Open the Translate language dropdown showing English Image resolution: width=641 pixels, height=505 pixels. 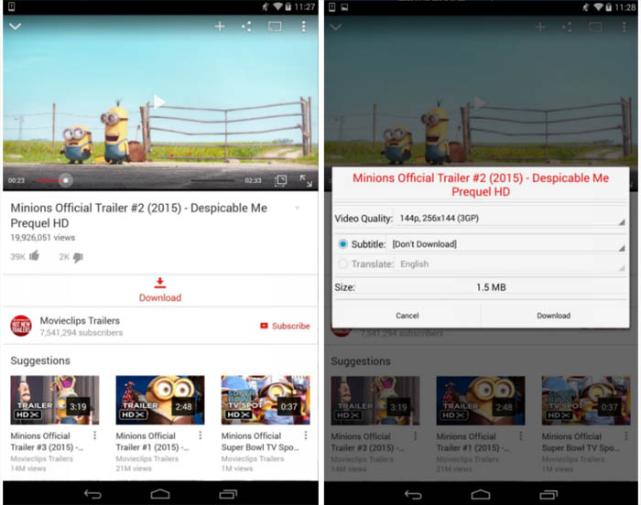[511, 264]
